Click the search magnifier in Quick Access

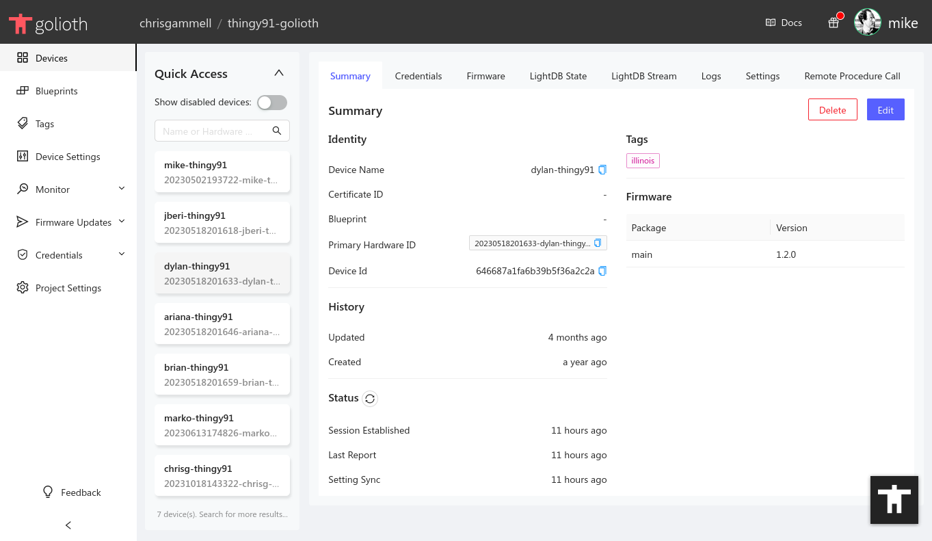click(x=277, y=131)
